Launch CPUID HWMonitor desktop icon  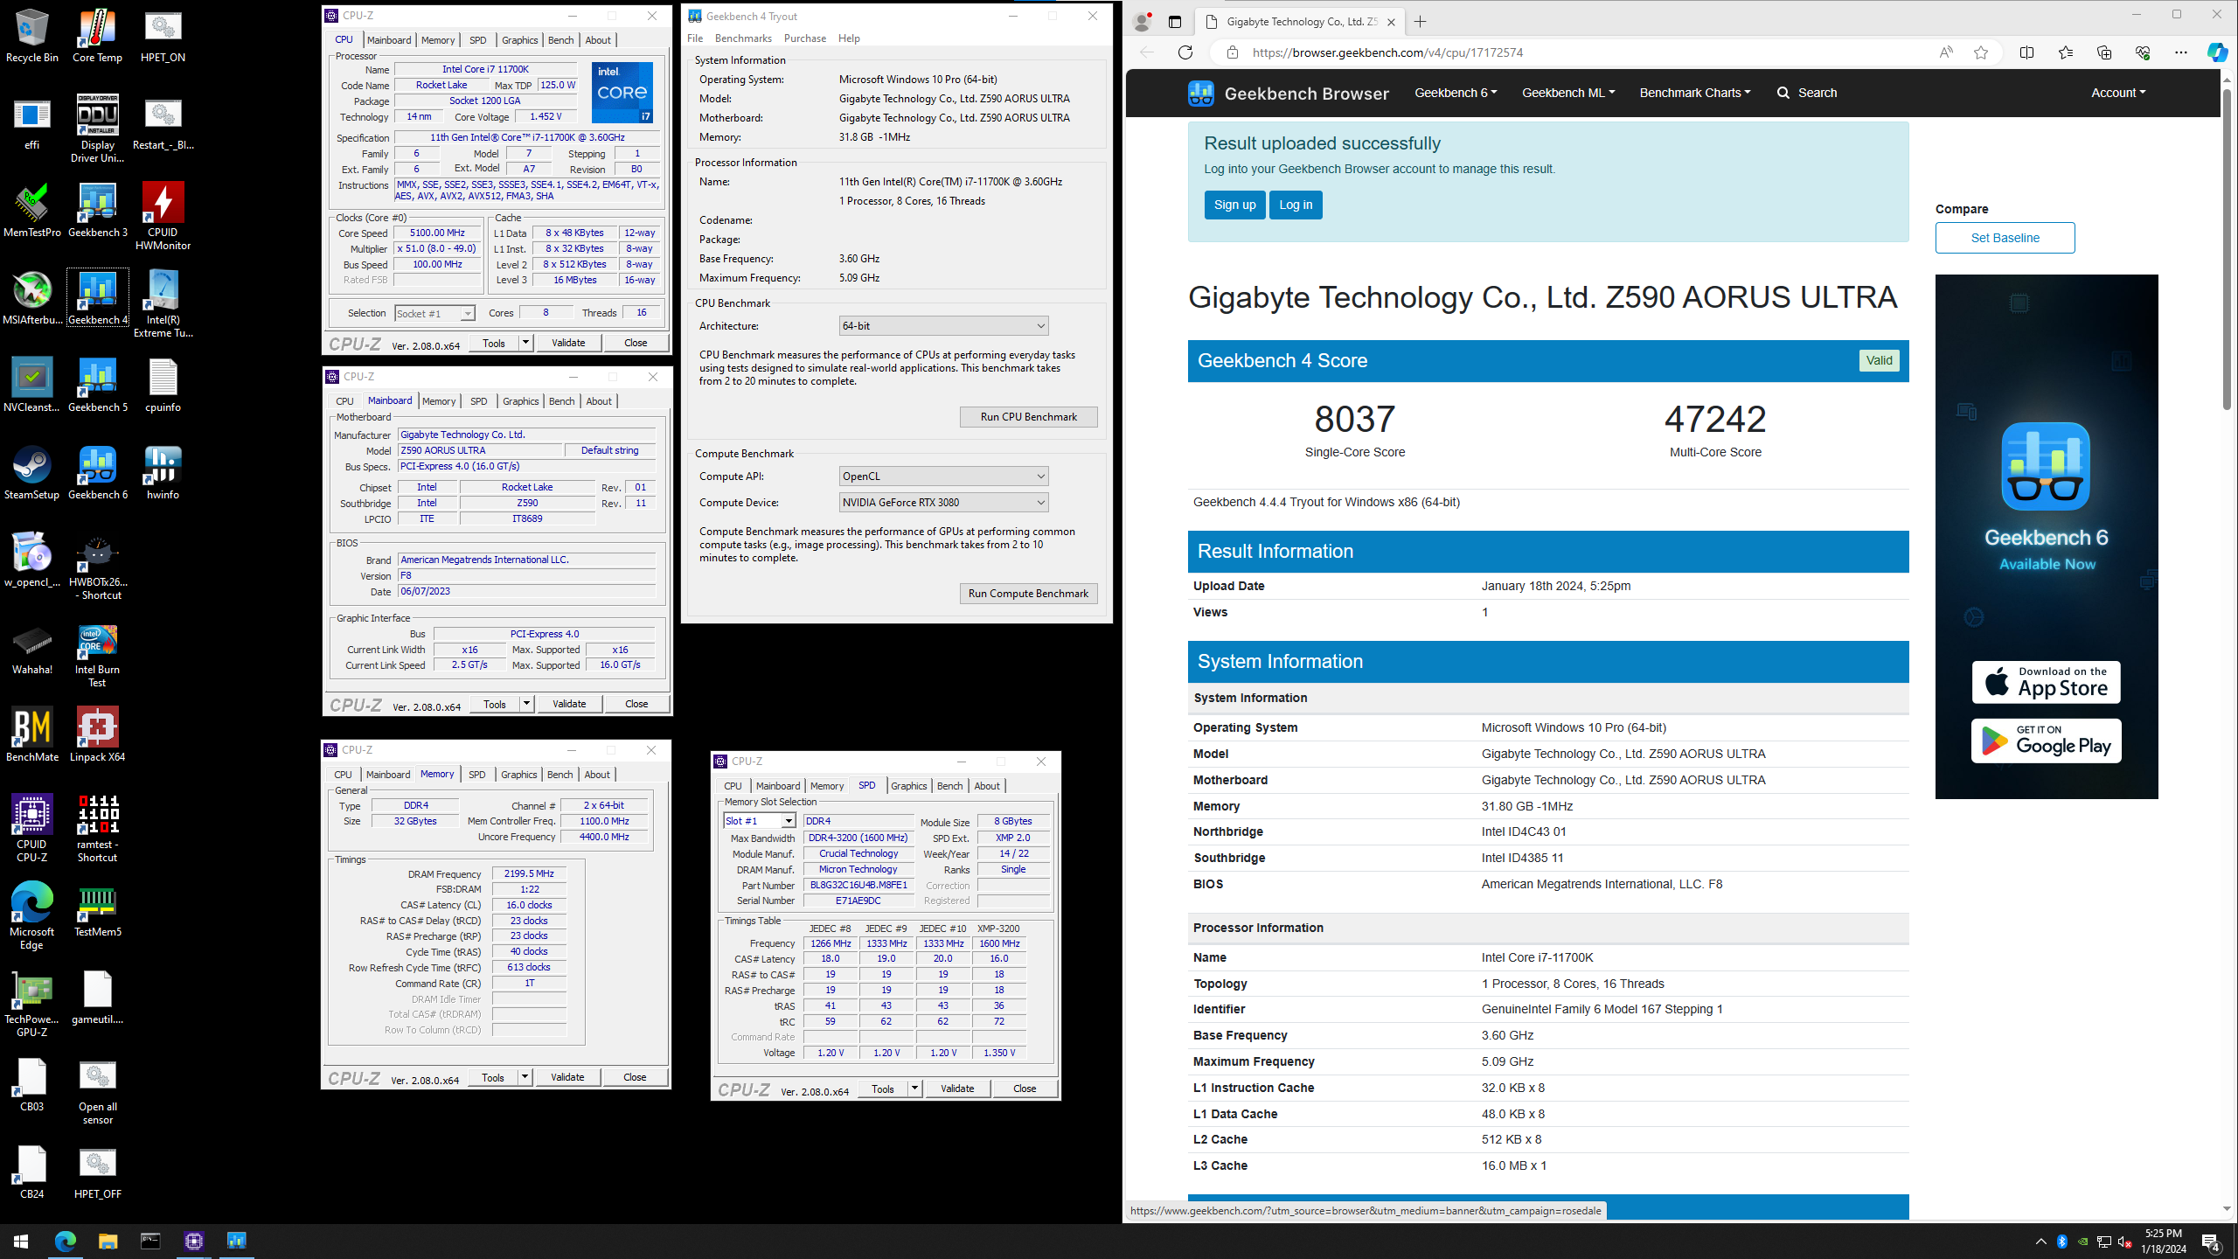(163, 216)
